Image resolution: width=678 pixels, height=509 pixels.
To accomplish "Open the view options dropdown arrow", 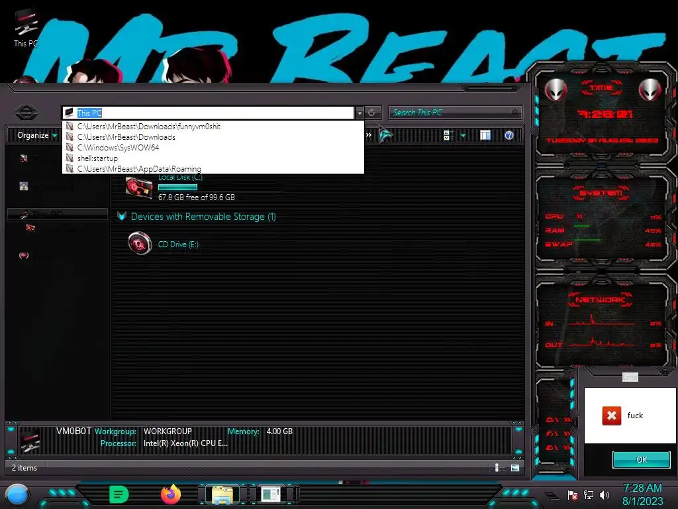I will click(x=463, y=135).
